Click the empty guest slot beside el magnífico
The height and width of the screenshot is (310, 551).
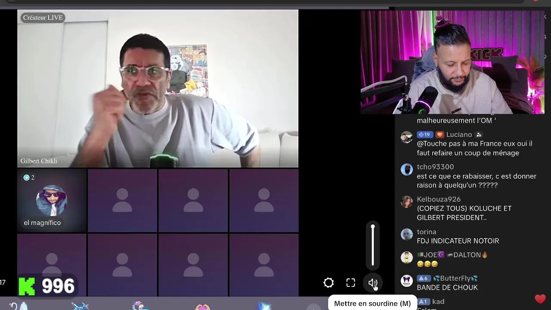pos(122,200)
